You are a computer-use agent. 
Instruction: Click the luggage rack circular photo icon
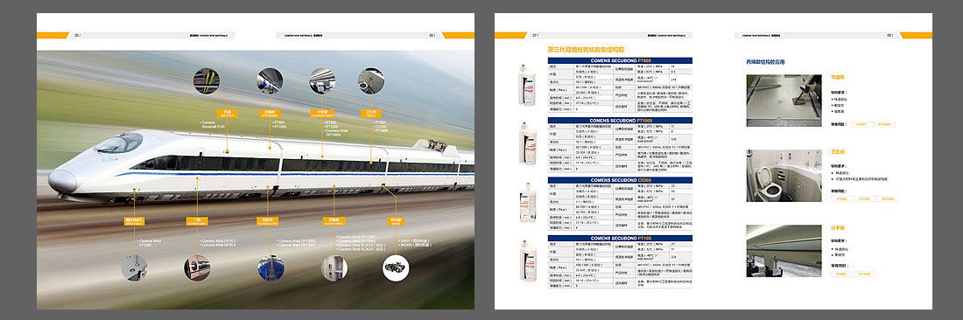coord(322,81)
